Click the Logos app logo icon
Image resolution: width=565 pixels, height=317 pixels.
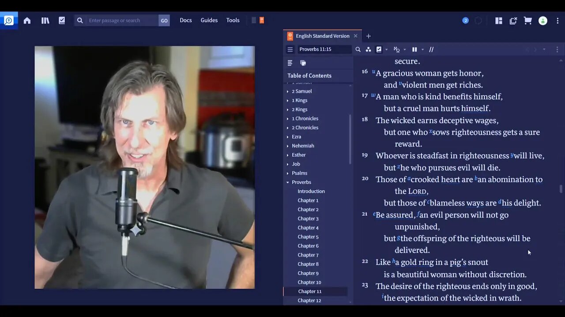(9, 20)
